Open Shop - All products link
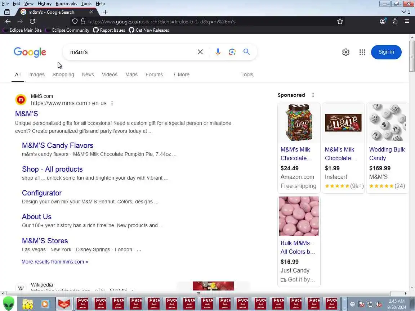The width and height of the screenshot is (415, 311). tap(52, 169)
